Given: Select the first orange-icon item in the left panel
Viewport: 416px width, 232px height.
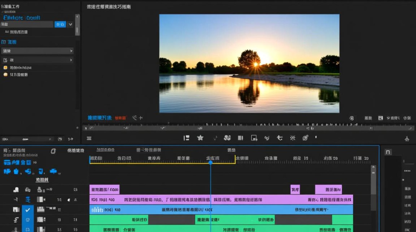Looking at the screenshot, I should click(18, 67).
